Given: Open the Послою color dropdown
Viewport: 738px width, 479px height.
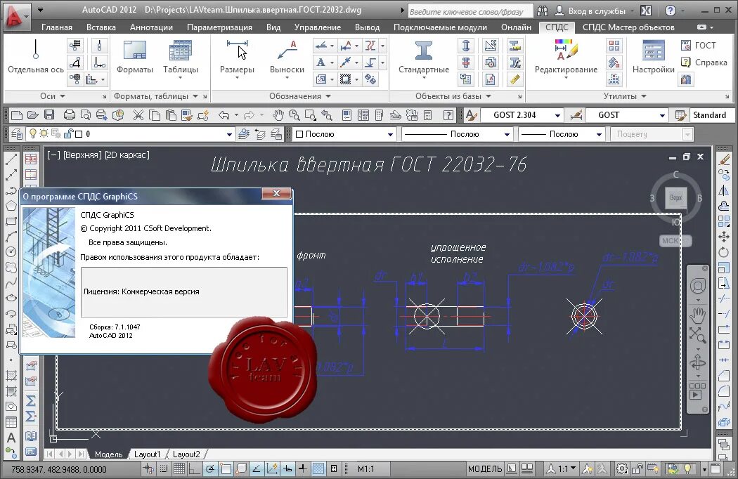Looking at the screenshot, I should point(390,135).
